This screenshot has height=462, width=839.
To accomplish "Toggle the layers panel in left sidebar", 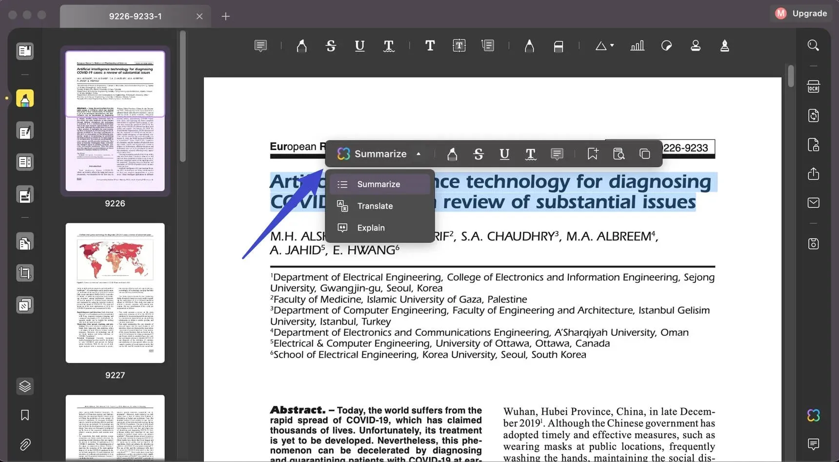I will 25,386.
